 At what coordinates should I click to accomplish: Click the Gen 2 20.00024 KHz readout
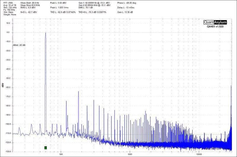(95, 5)
